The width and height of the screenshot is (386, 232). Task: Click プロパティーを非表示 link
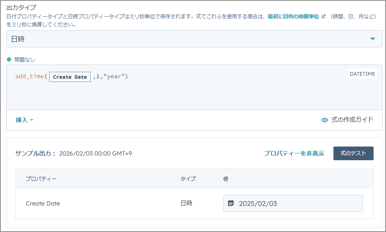pyautogui.click(x=294, y=153)
